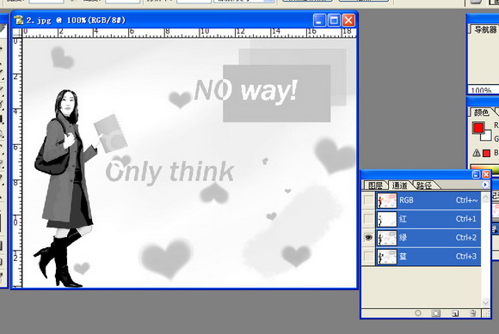This screenshot has height=334, width=499.
Task: Select the 蓝 channel name
Action: (x=403, y=256)
